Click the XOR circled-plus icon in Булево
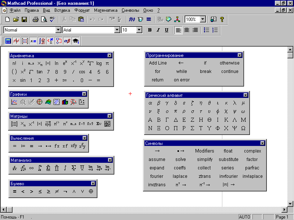The image size is (294, 220). [91, 191]
